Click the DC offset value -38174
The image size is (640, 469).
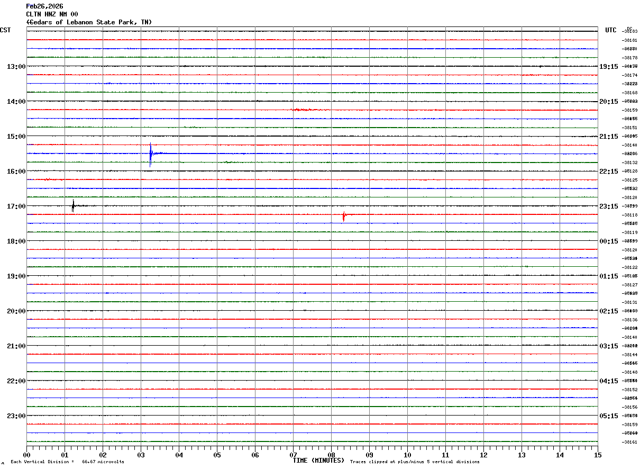click(629, 75)
